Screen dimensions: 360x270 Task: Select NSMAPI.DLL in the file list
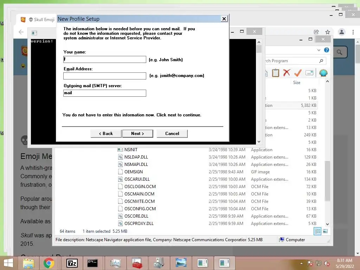tap(136, 165)
